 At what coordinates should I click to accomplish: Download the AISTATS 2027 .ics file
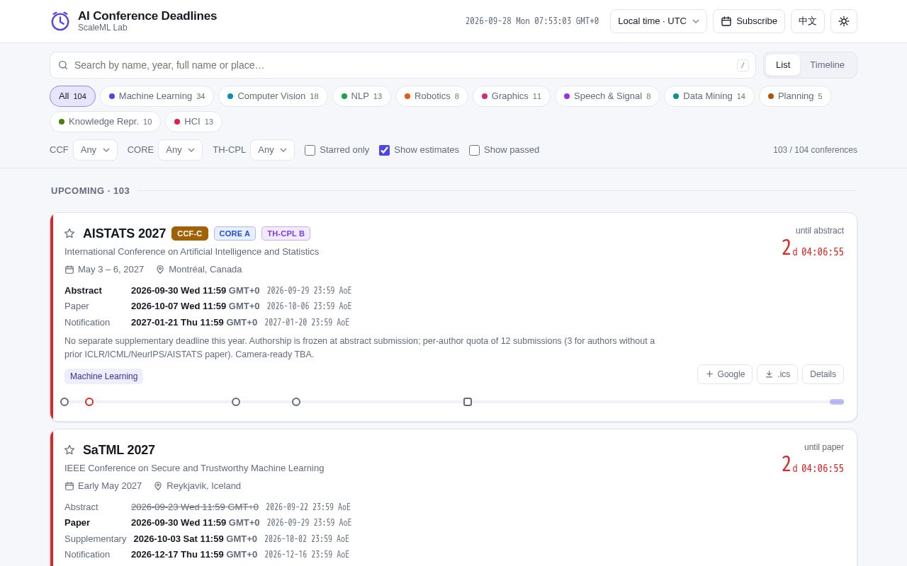[777, 374]
